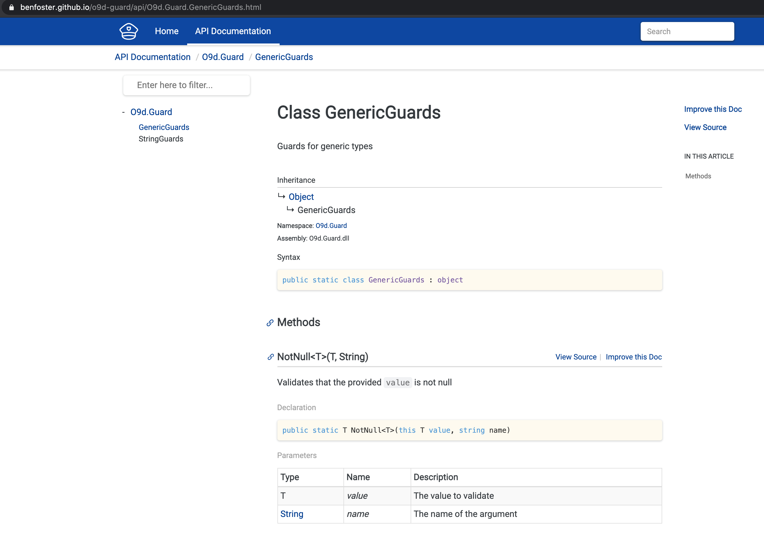Viewport: 764px width, 534px height.
Task: Click View Source at top right
Action: click(x=705, y=127)
